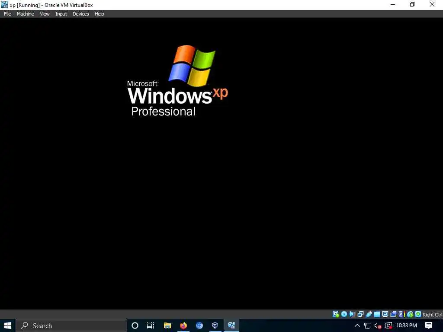Close the xp VirtualBox window
This screenshot has height=332, width=443.
(432, 4)
